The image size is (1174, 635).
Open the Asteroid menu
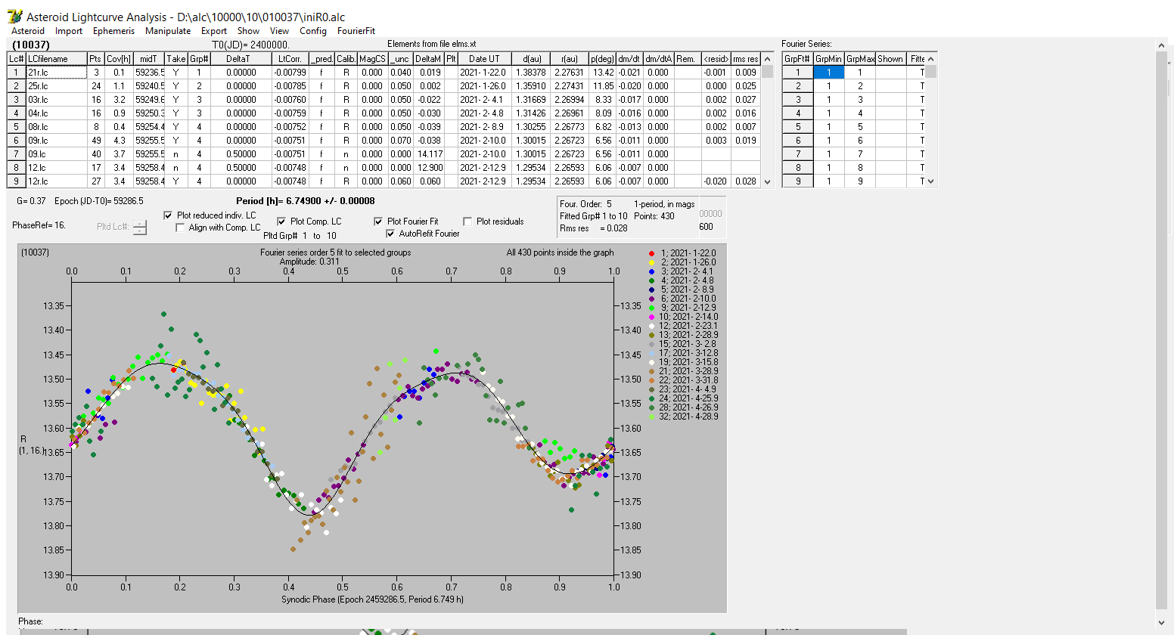pos(28,31)
